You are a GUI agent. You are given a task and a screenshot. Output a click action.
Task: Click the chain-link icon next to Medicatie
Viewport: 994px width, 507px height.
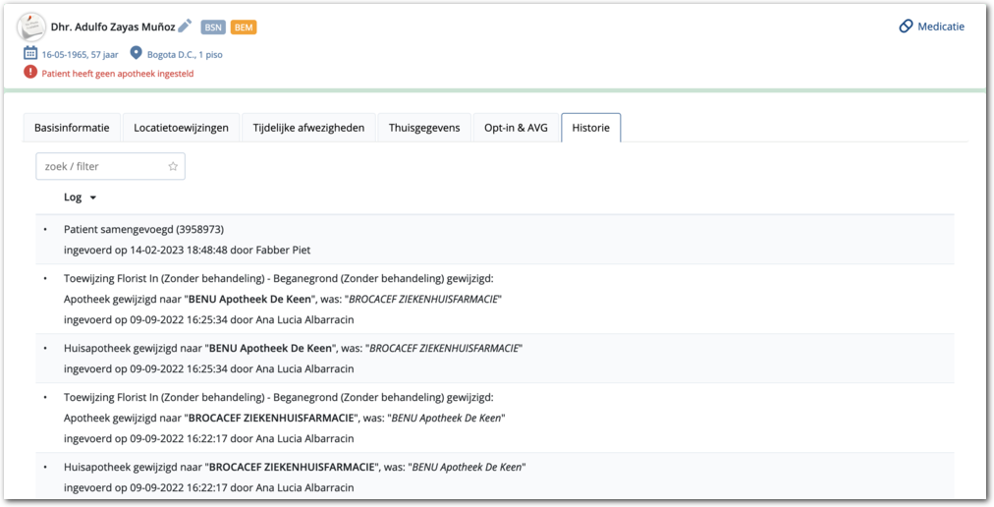coord(906,27)
